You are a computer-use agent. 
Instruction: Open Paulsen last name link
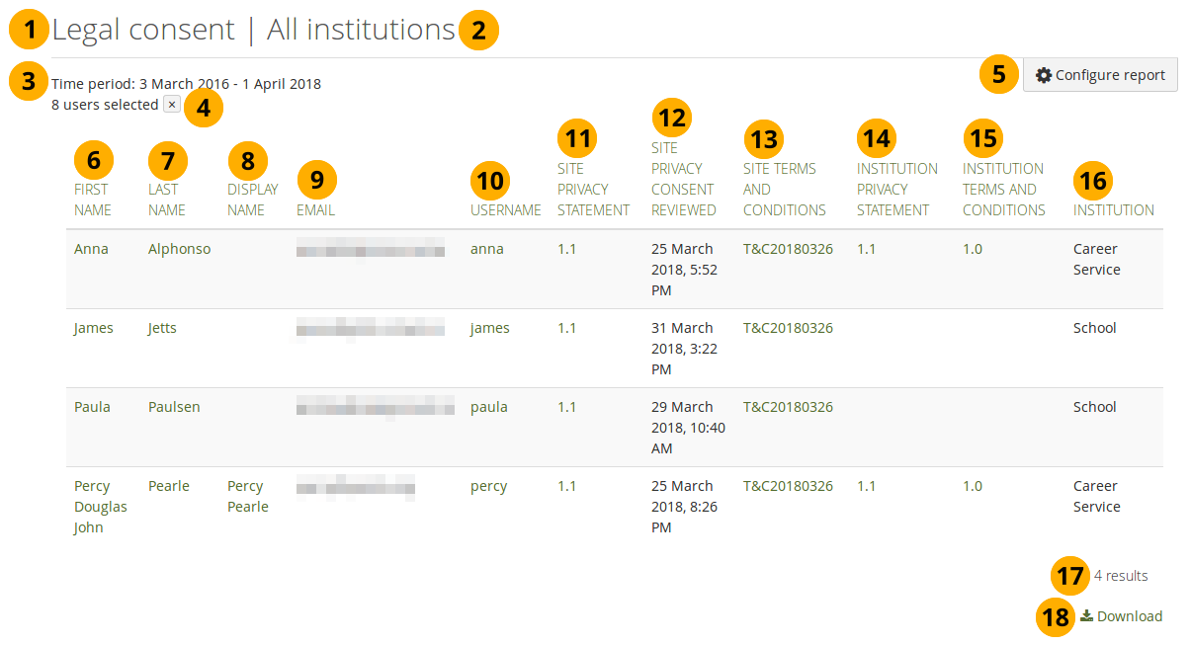pos(174,407)
